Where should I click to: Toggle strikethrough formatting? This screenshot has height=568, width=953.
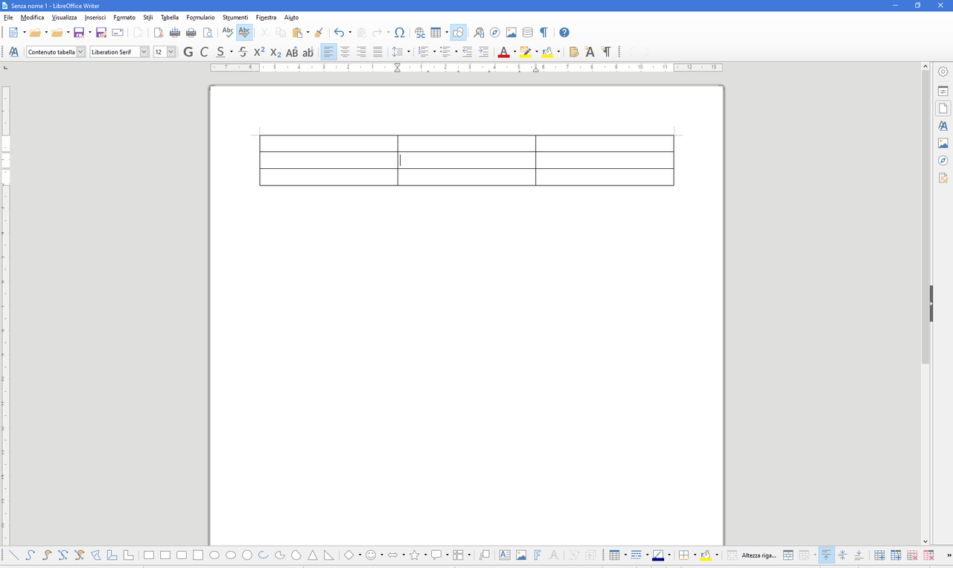pos(243,52)
